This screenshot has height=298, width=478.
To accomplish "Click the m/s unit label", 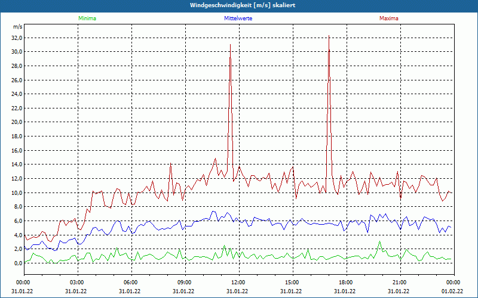I will tap(17, 27).
